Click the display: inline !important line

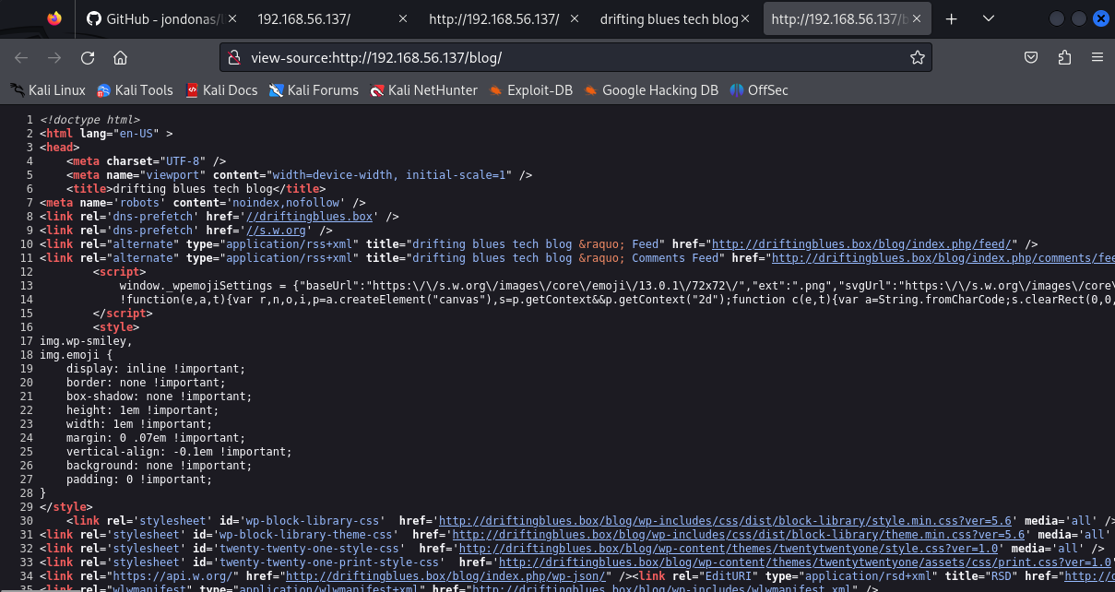click(156, 369)
